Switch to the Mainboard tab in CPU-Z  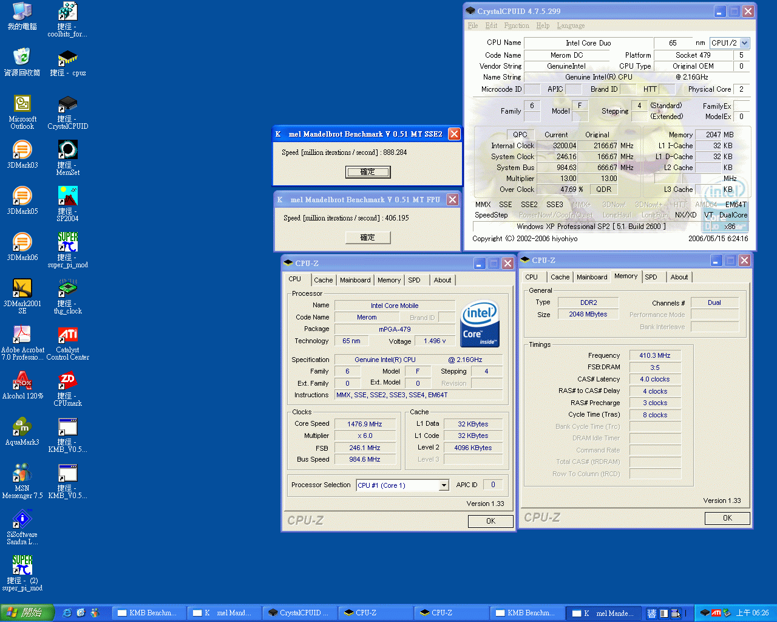click(355, 280)
